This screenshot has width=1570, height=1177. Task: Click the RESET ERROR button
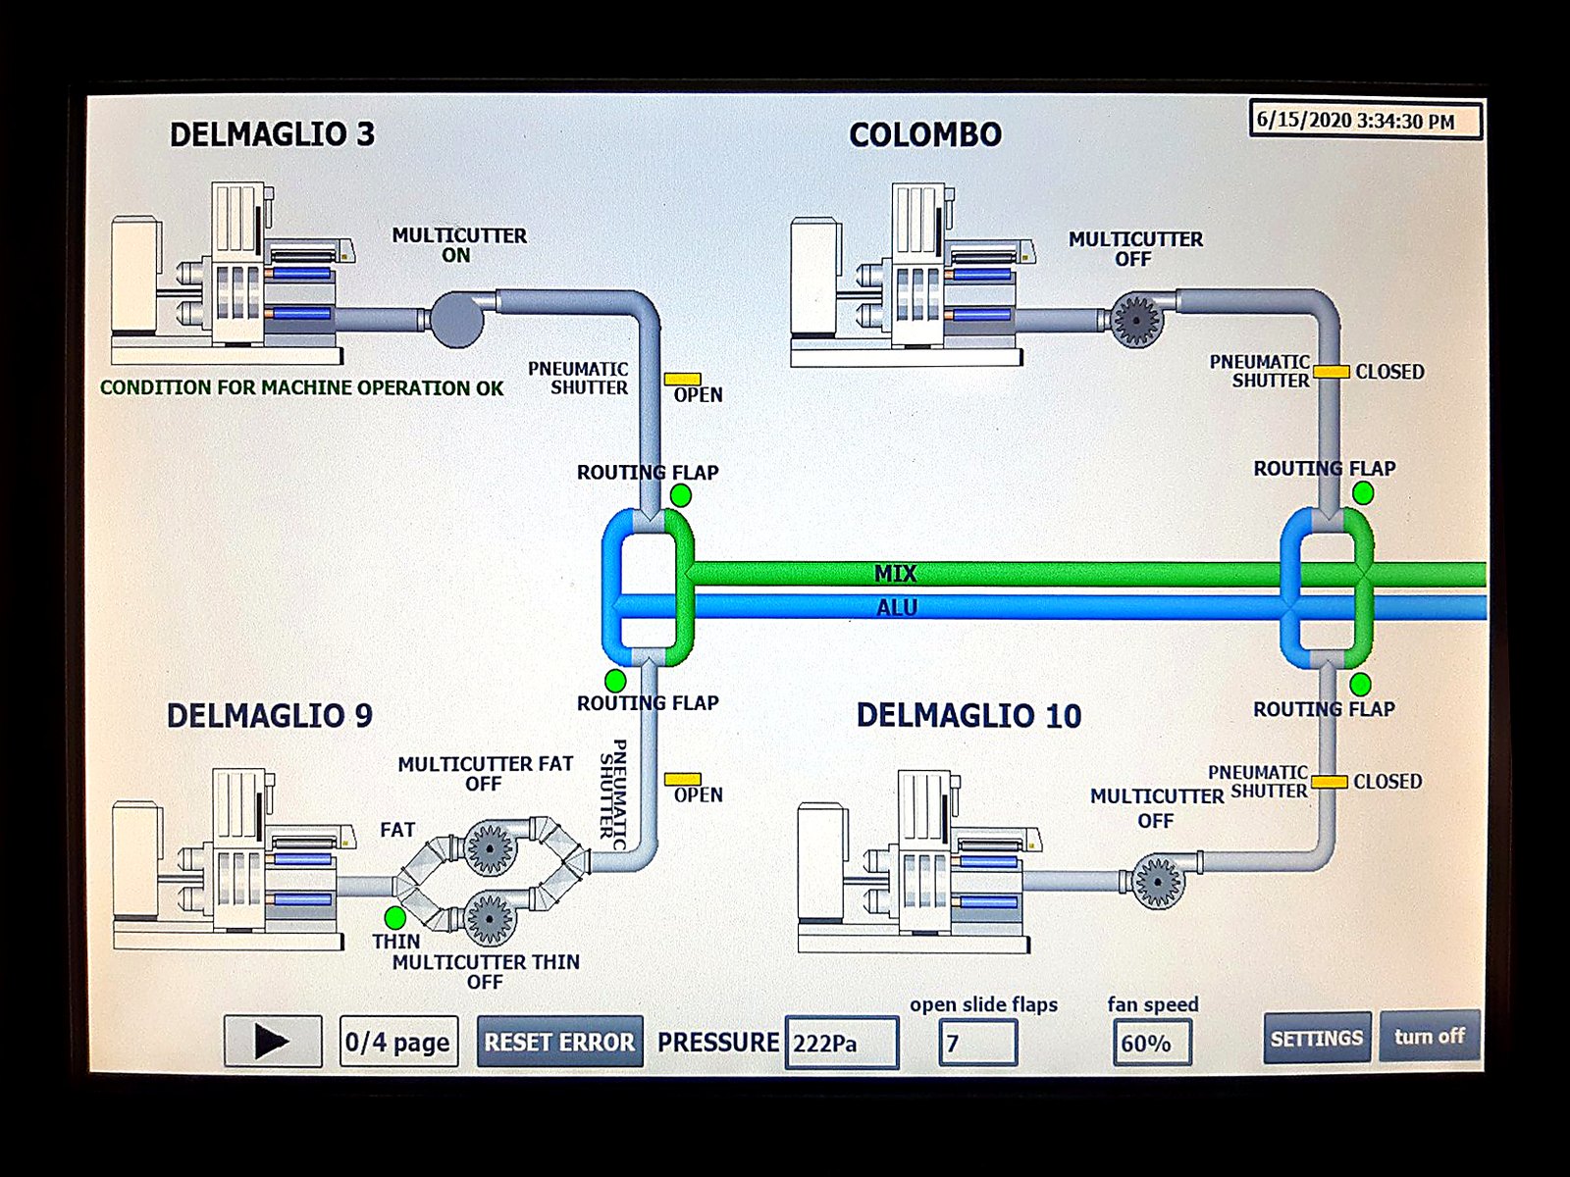(x=560, y=1042)
